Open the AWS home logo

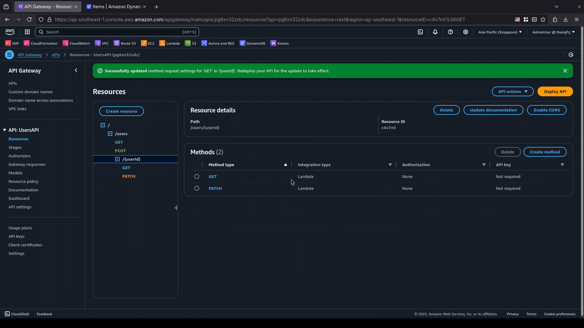click(x=10, y=32)
